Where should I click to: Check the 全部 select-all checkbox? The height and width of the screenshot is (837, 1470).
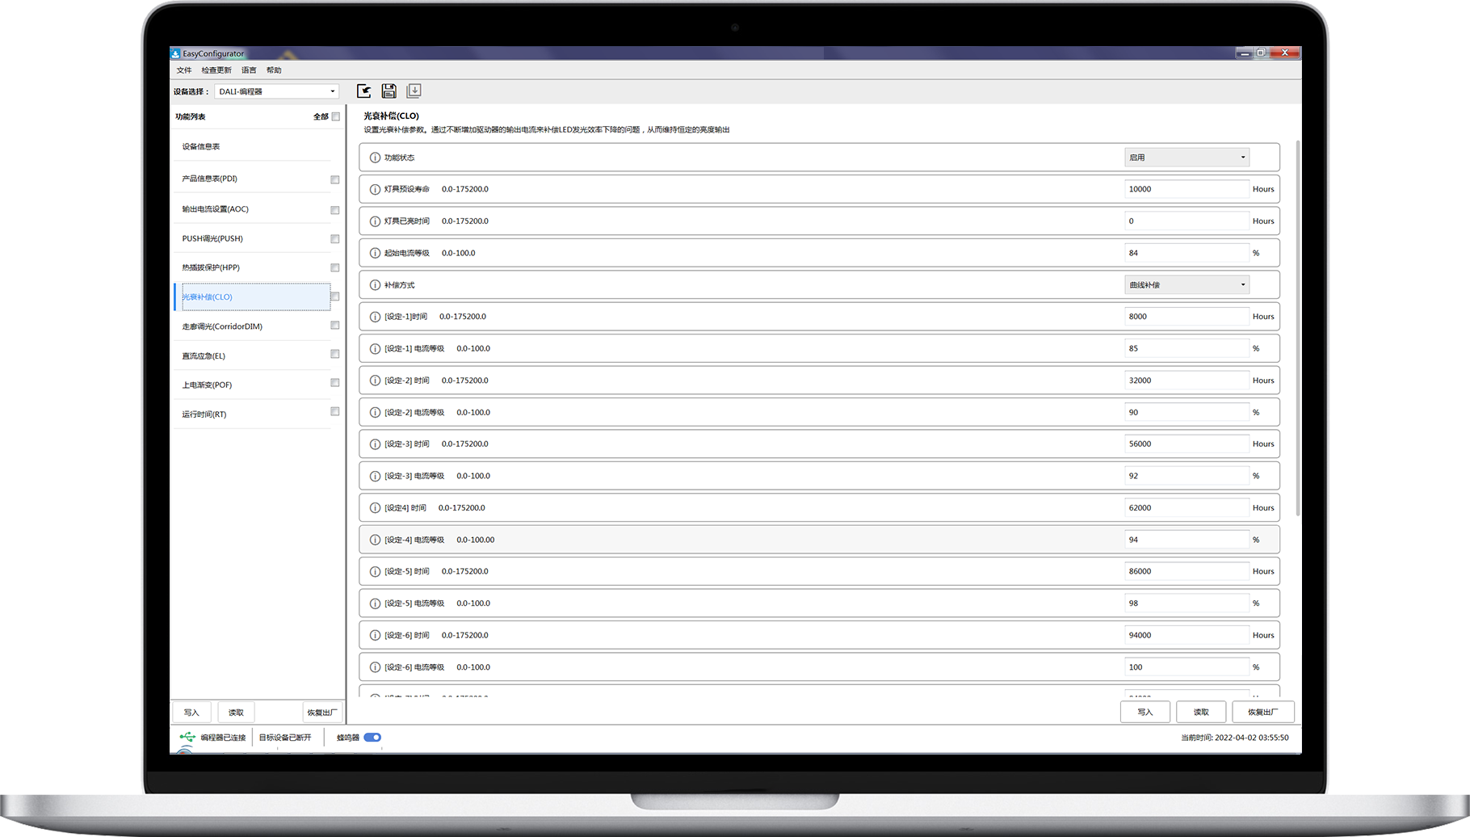336,116
